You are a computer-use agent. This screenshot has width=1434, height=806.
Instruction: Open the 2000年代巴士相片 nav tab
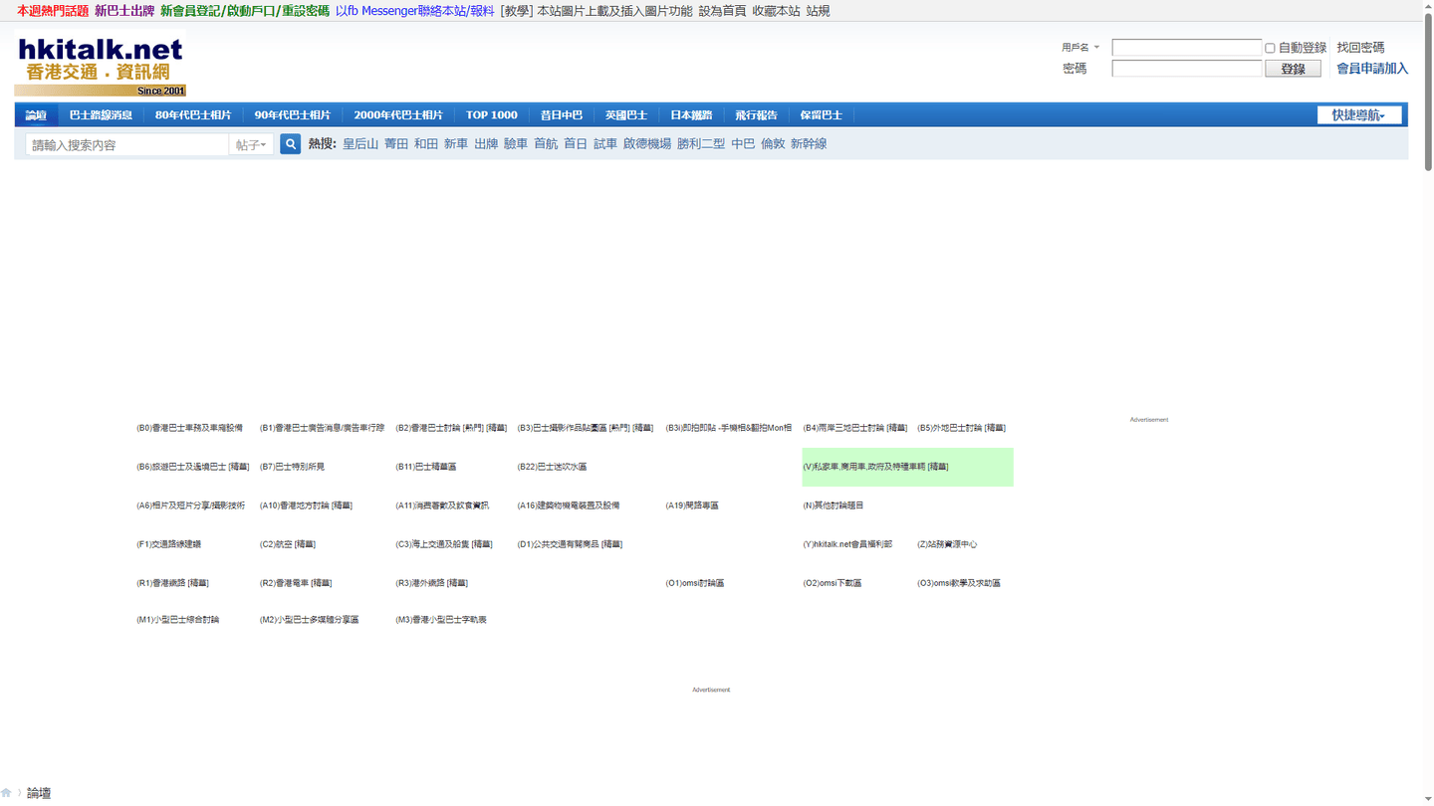(398, 115)
